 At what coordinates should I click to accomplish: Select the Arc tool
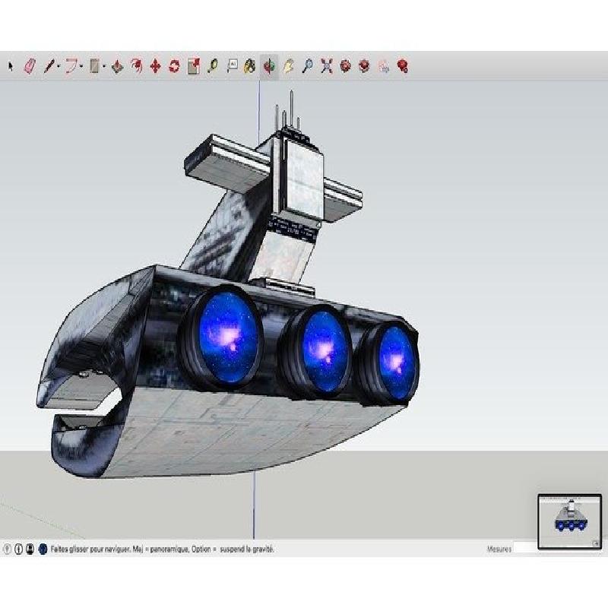[71, 66]
